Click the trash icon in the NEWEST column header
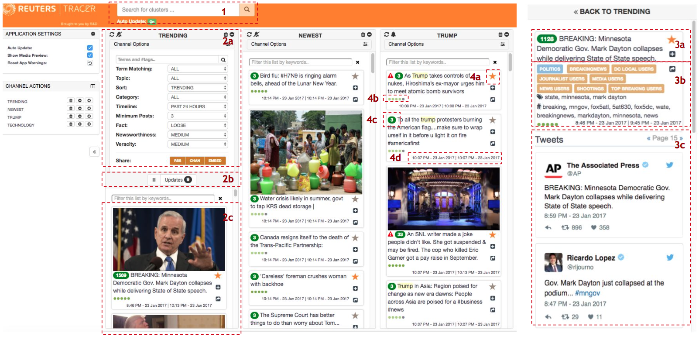 pyautogui.click(x=363, y=34)
